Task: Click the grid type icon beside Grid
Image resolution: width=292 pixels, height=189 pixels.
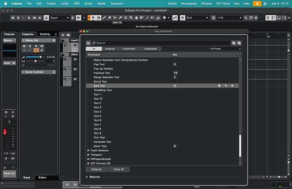Action: pyautogui.click(x=182, y=18)
